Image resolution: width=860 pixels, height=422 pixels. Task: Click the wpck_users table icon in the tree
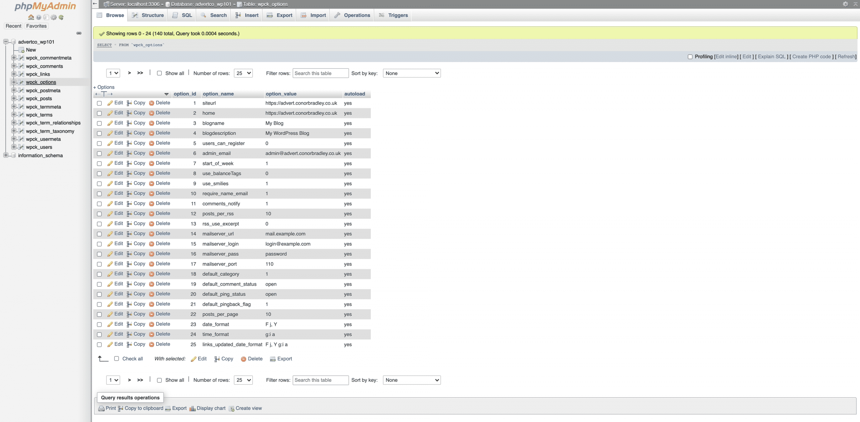(21, 147)
